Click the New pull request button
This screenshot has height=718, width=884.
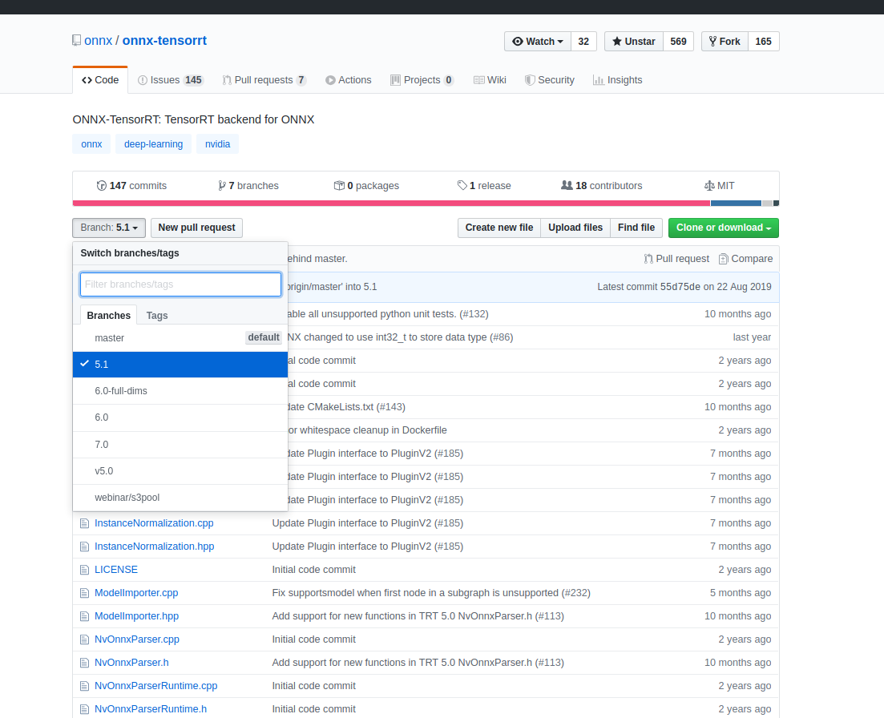click(x=196, y=228)
